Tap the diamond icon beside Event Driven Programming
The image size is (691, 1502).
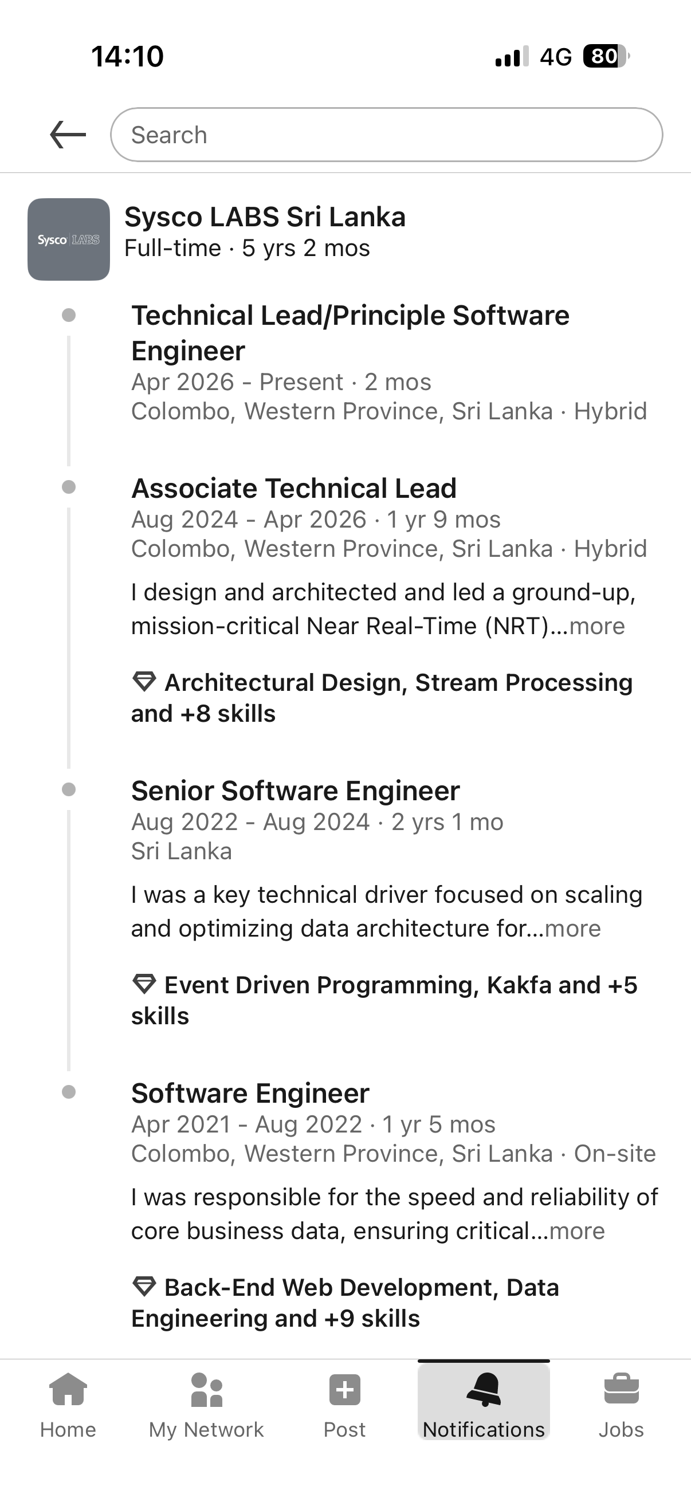click(x=144, y=984)
